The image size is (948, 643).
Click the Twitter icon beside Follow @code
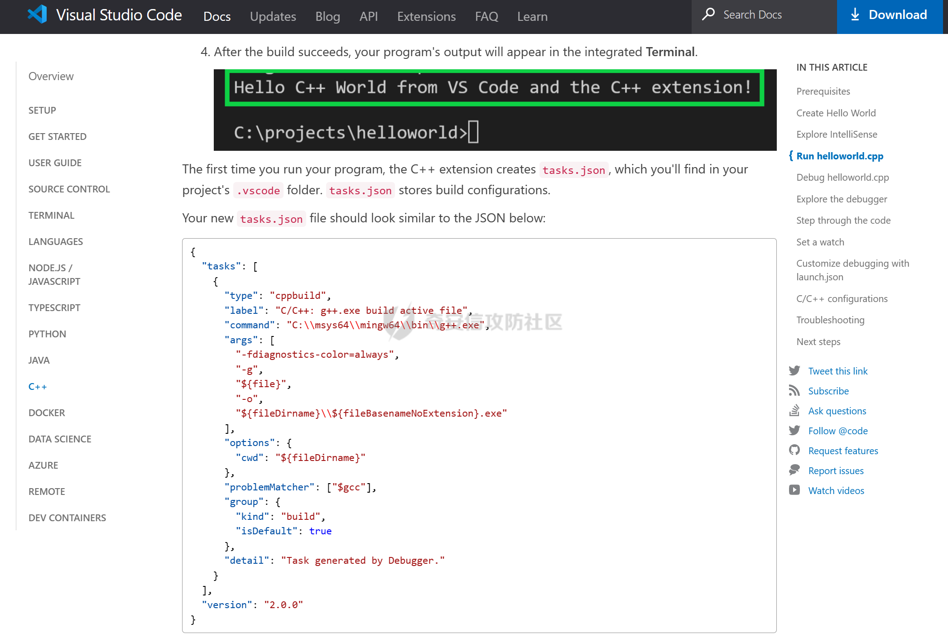(794, 431)
